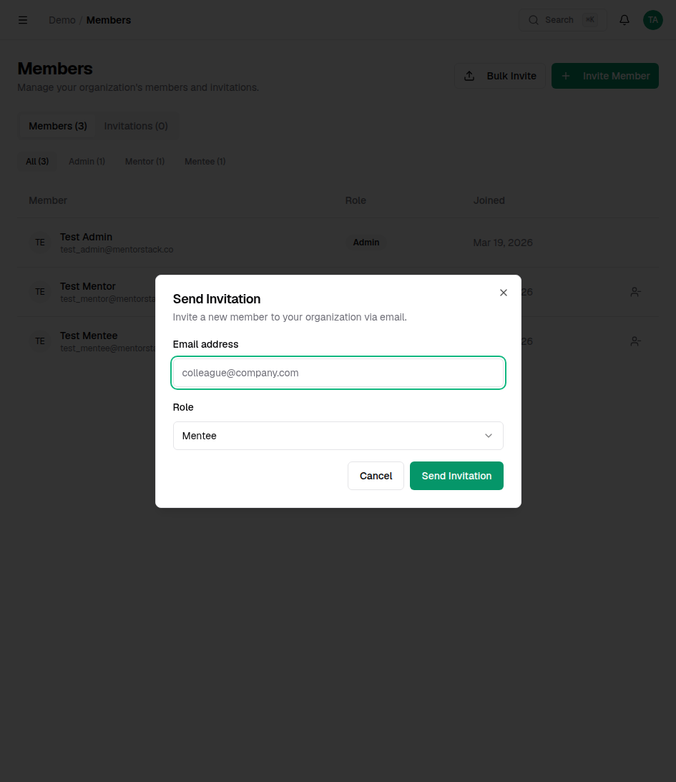Switch to the Invitations (0) tab

(x=136, y=125)
